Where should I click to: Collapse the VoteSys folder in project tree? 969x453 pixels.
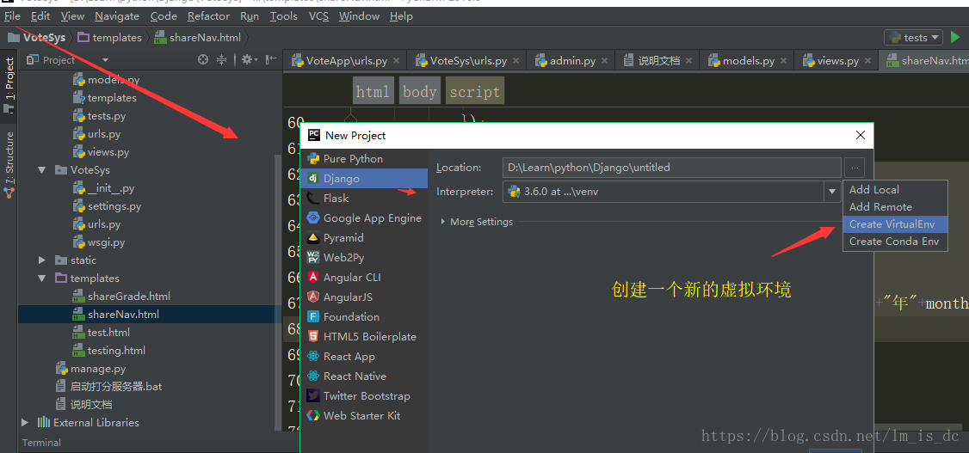coord(41,169)
